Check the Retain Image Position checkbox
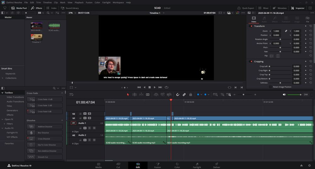This screenshot has height=169, width=315. 270,87
